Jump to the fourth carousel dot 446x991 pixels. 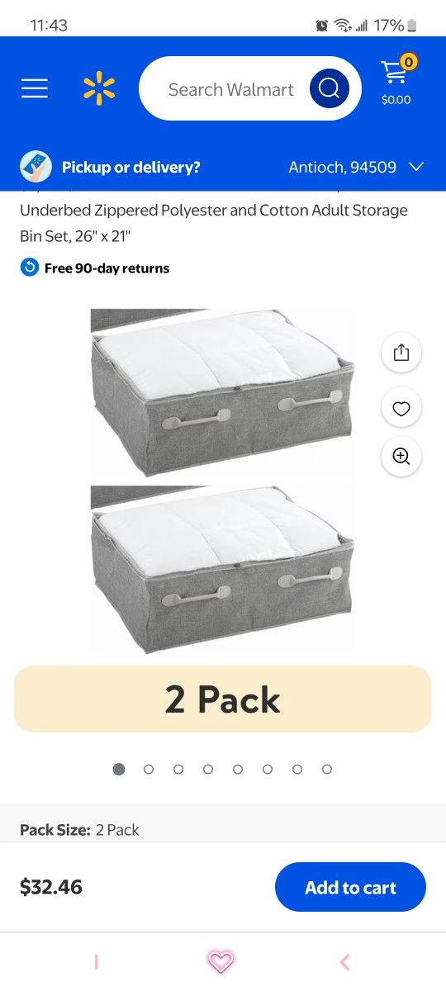[x=208, y=769]
